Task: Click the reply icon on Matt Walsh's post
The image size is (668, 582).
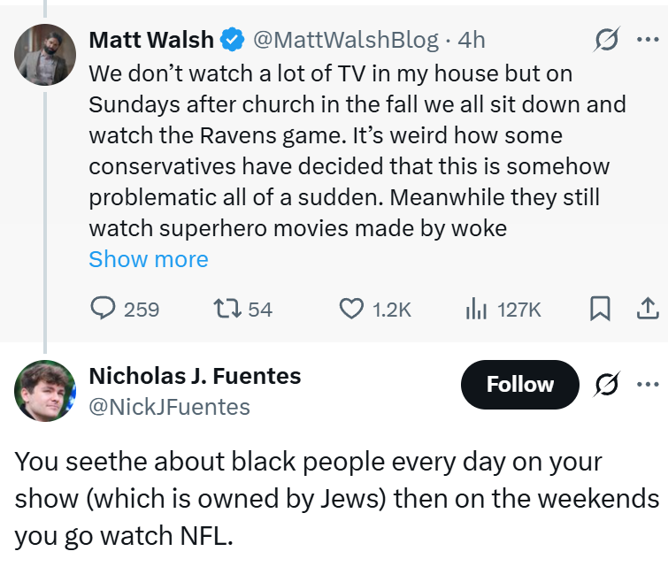Action: pyautogui.click(x=104, y=309)
